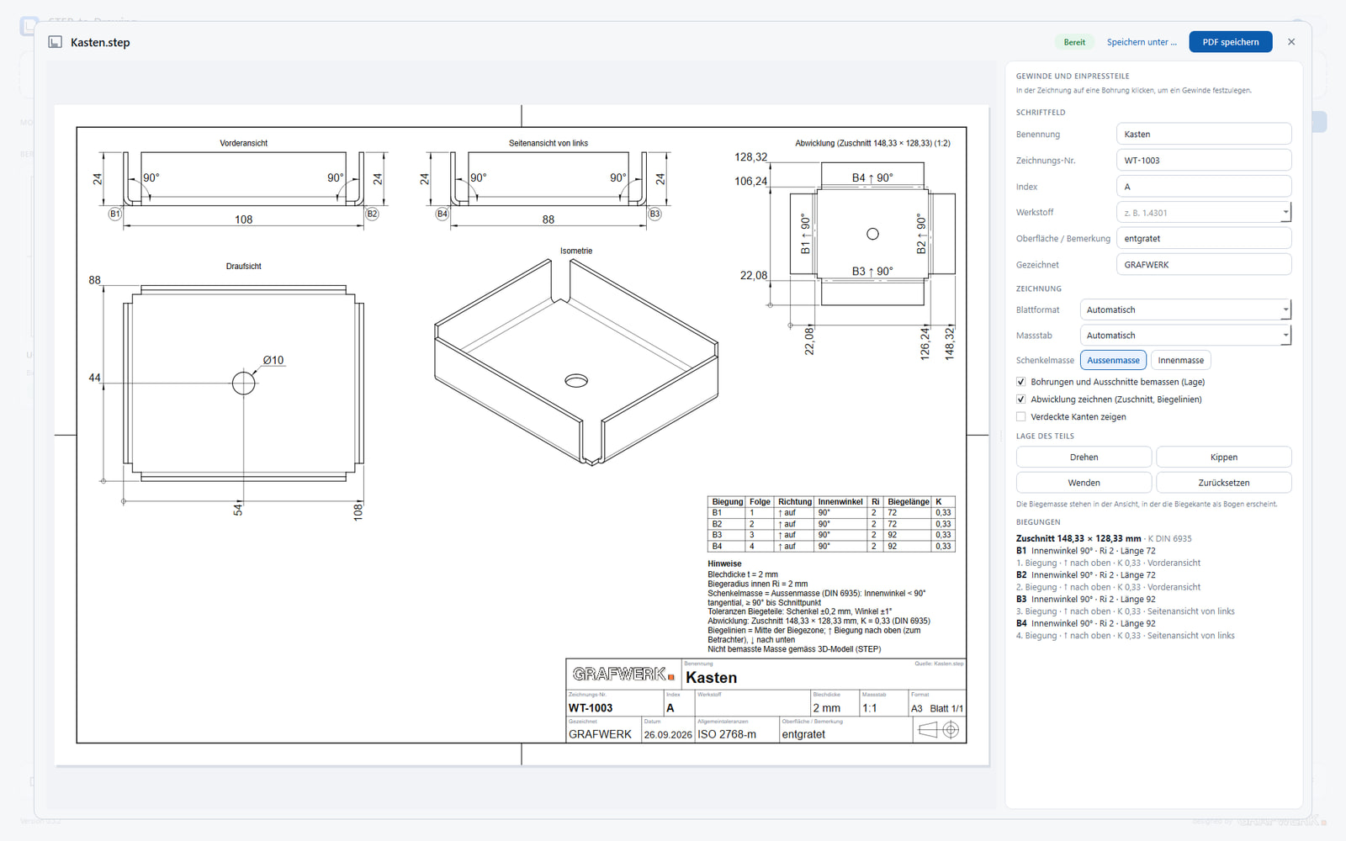The width and height of the screenshot is (1346, 841).
Task: Click the Kippen button
Action: coord(1224,457)
